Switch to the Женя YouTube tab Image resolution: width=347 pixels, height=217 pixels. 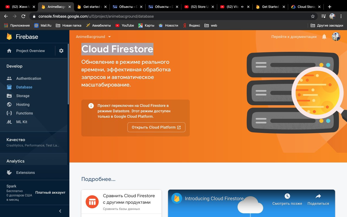(20, 7)
